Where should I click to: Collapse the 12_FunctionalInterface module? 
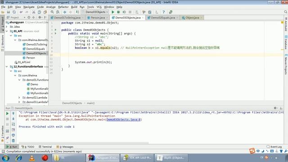(x=7, y=67)
